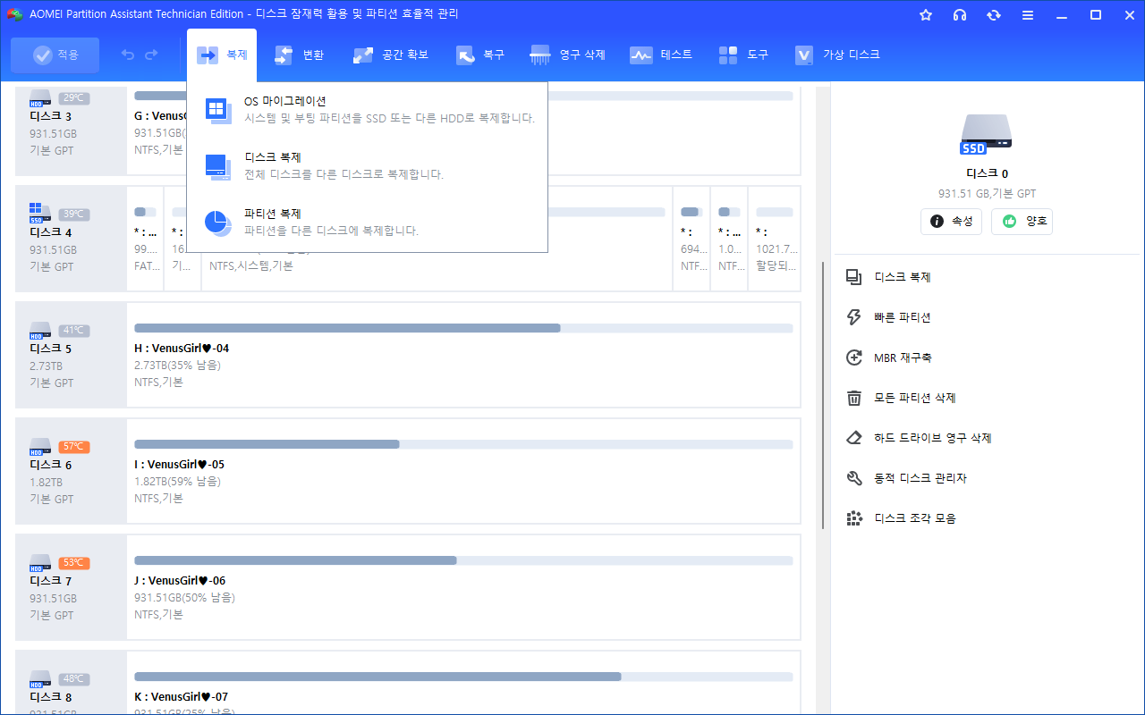The image size is (1145, 715).
Task: Click the 적용 apply button
Action: click(x=55, y=55)
